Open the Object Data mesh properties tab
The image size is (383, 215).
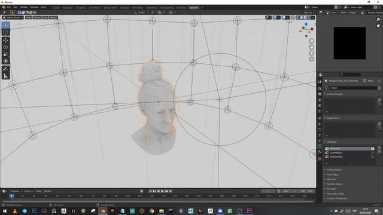coord(320,146)
